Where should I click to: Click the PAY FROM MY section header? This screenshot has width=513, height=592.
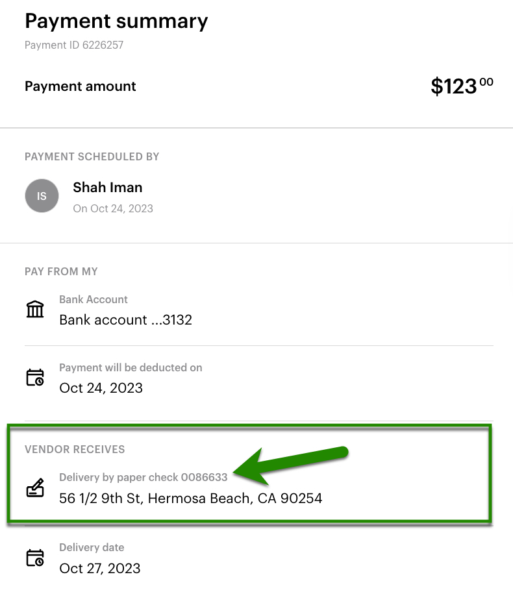point(61,271)
